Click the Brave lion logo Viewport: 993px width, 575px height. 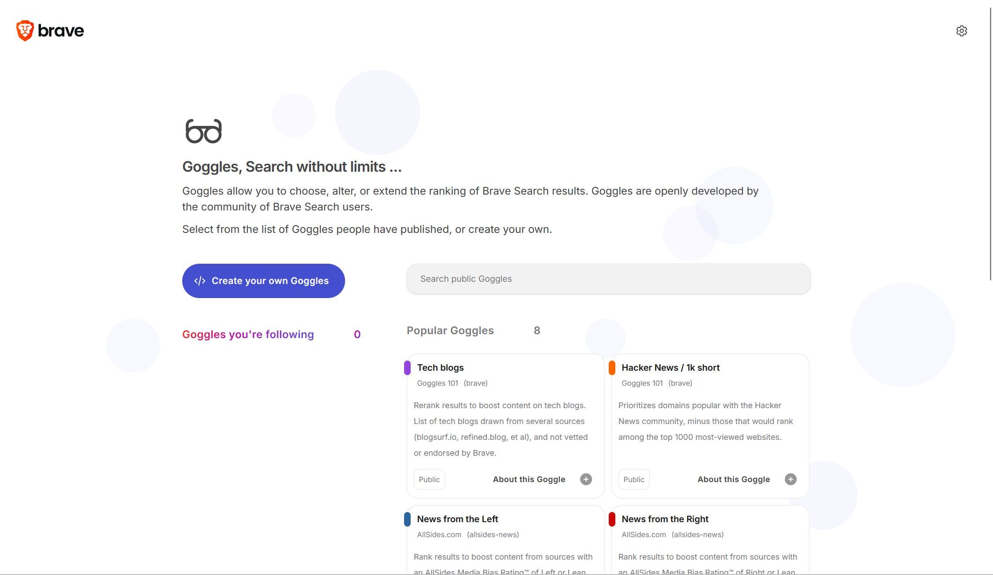[25, 30]
